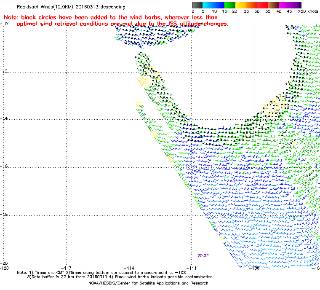Screen dimensions: 320x290
Task: Click the "-14" latitude axis label
Action: [x=4, y=118]
